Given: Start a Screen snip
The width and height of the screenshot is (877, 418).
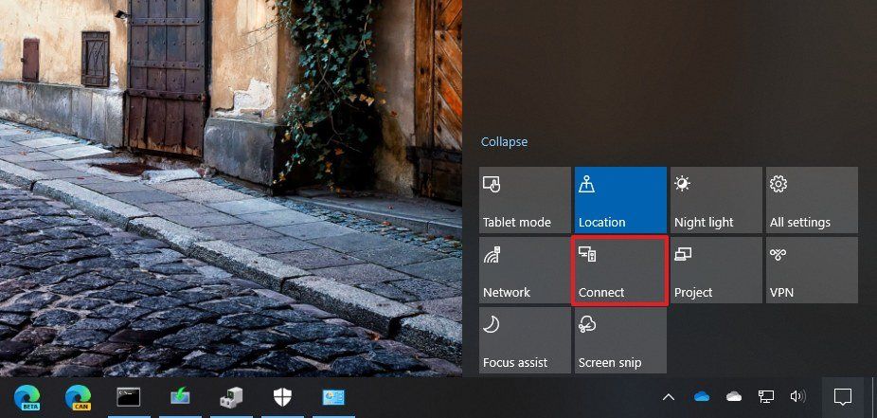Looking at the screenshot, I should tap(620, 340).
